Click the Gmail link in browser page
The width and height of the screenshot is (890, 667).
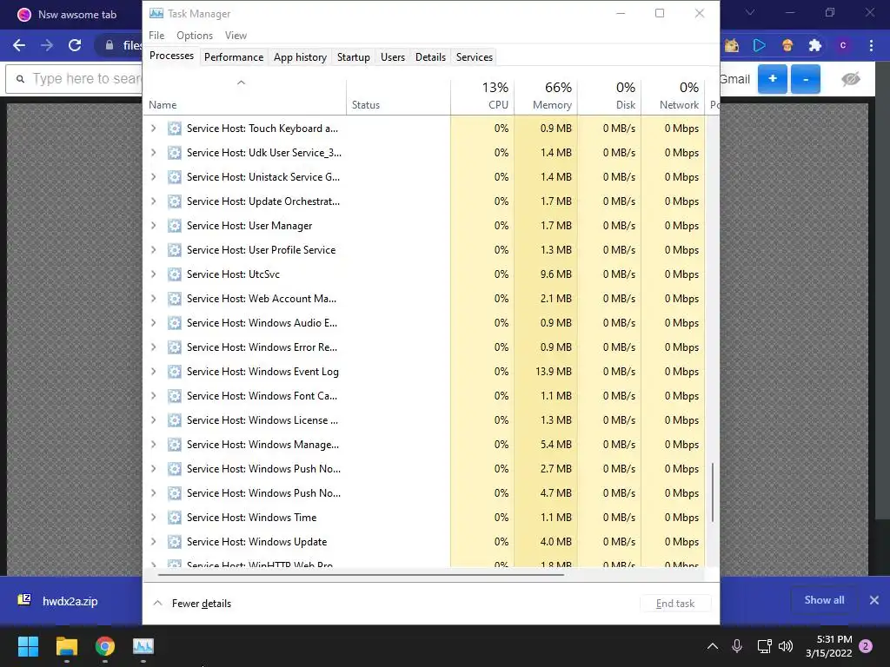pos(734,79)
